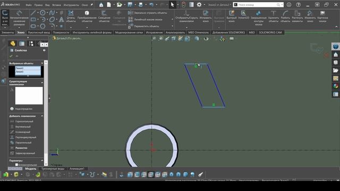Open the Файл menu
The width and height of the screenshot is (340, 191).
coord(29,5)
